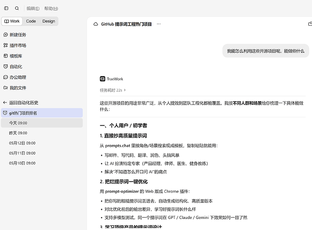This screenshot has height=230, width=312.
Task: Click the bullet starting 对比优化前后的输出差异
Action: [x=150, y=209]
